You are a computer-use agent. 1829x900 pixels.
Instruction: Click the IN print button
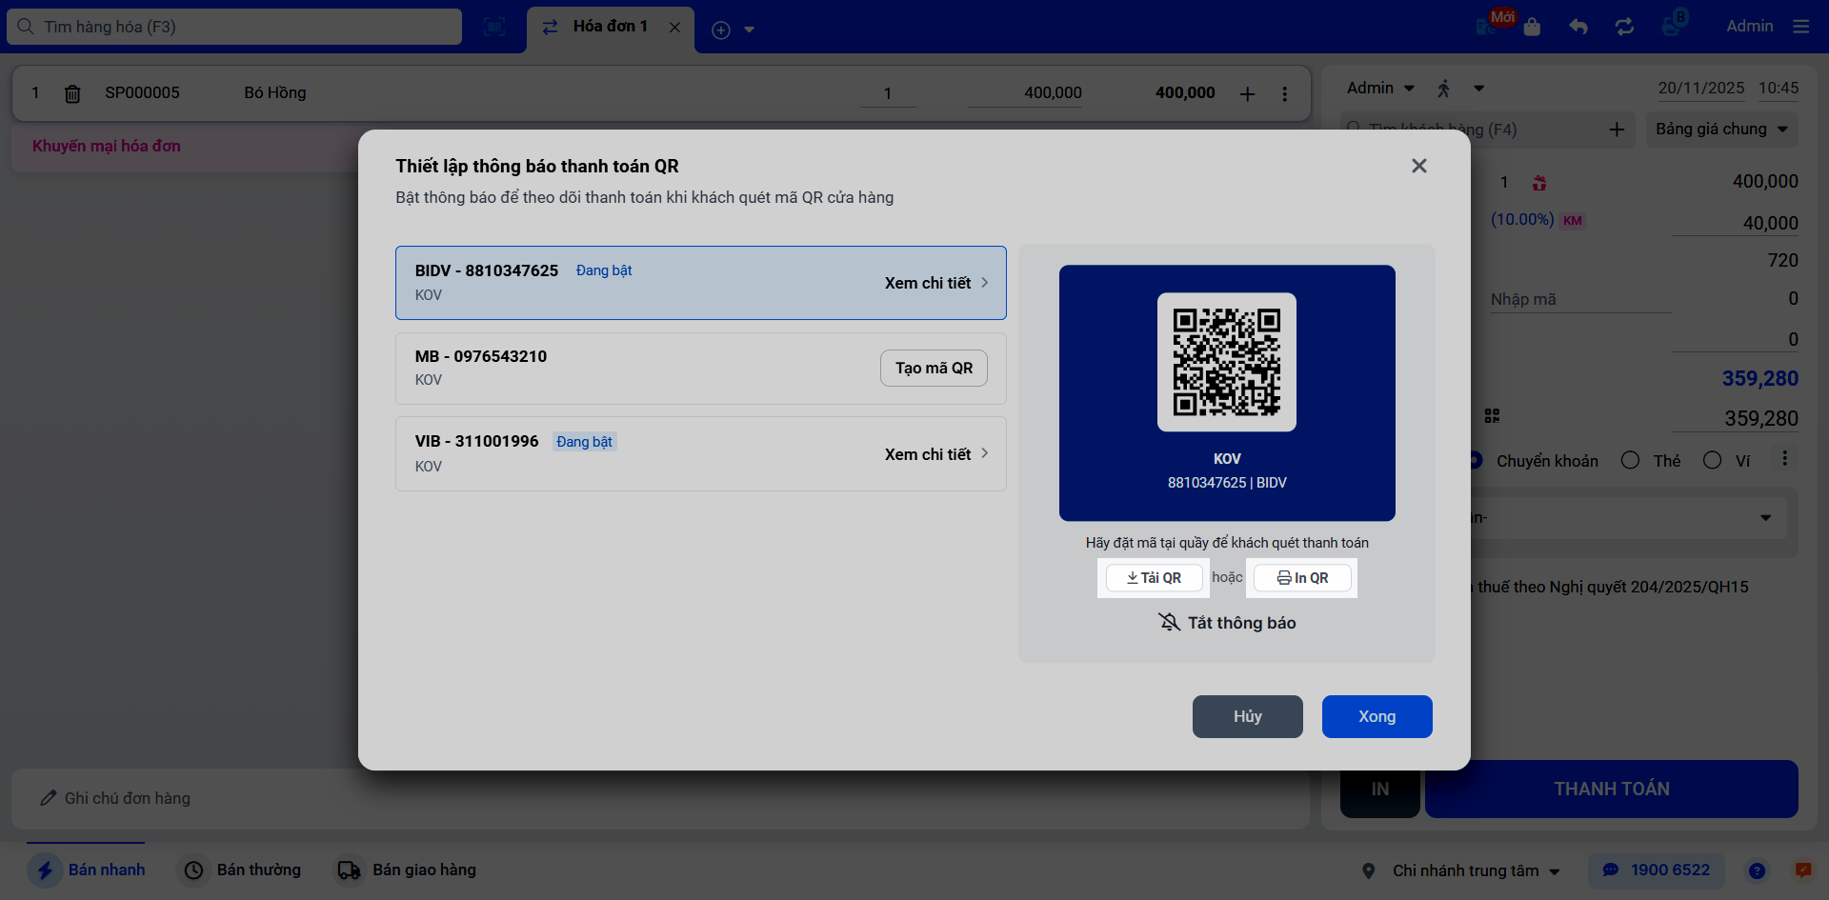click(x=1380, y=789)
